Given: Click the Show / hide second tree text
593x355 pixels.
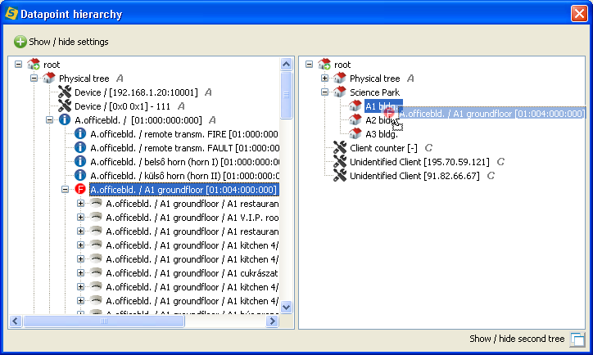Looking at the screenshot, I should (x=517, y=339).
